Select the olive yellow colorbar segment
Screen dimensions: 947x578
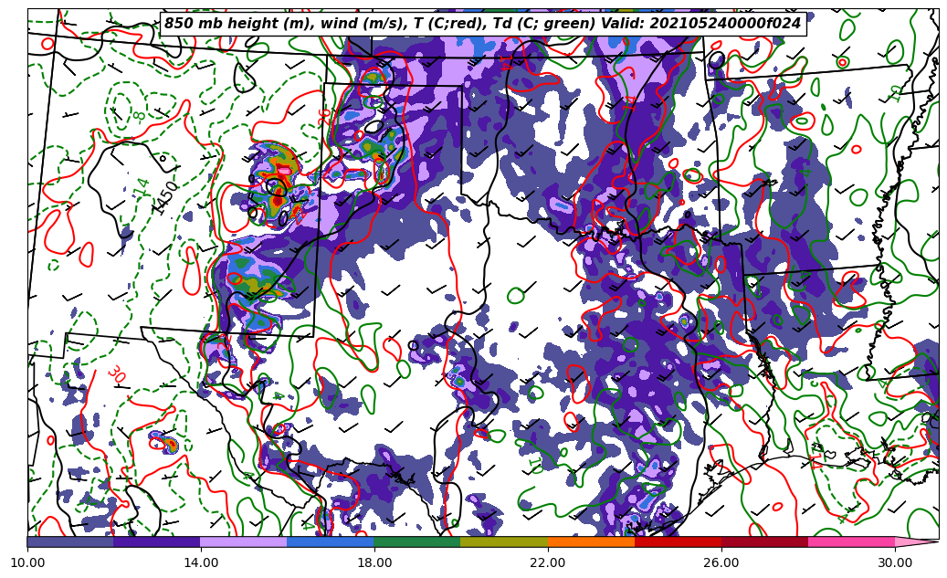pos(504,541)
